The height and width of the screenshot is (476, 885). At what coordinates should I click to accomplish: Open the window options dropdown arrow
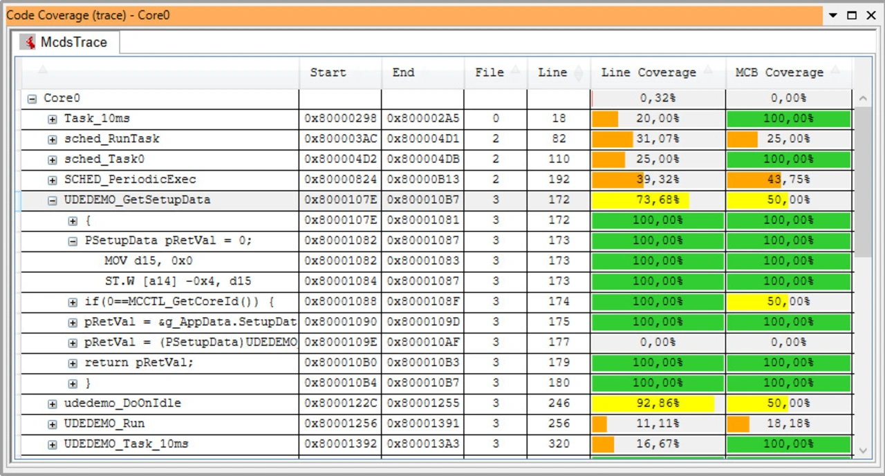(833, 15)
